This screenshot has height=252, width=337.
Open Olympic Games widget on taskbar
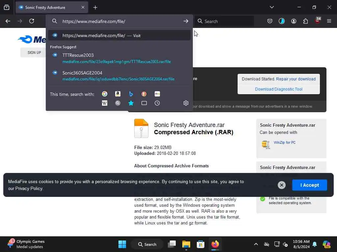26,244
